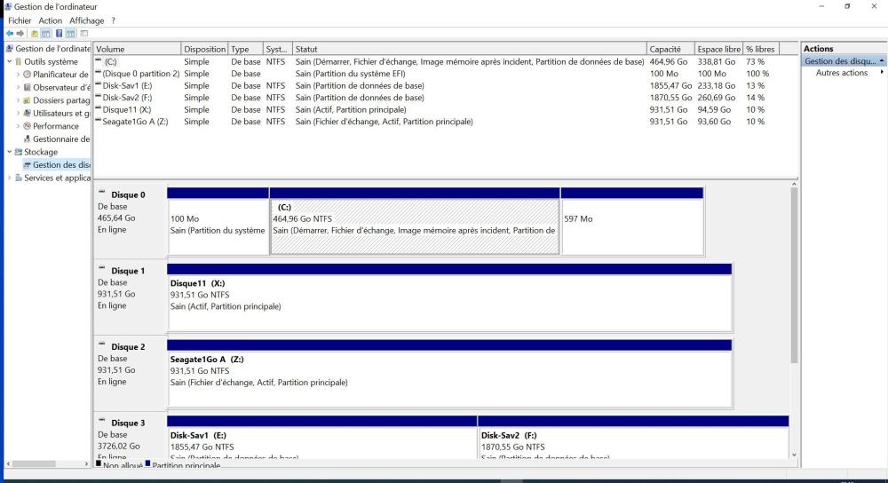Click the disk view scrollbar down arrow
Screen dimensions: 888x483
coord(794,455)
